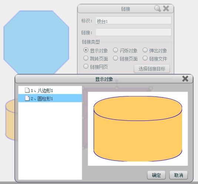Screen dimensions: 198x184
Task: Click the 标识 field containing 棱台1
Action: click(134, 20)
